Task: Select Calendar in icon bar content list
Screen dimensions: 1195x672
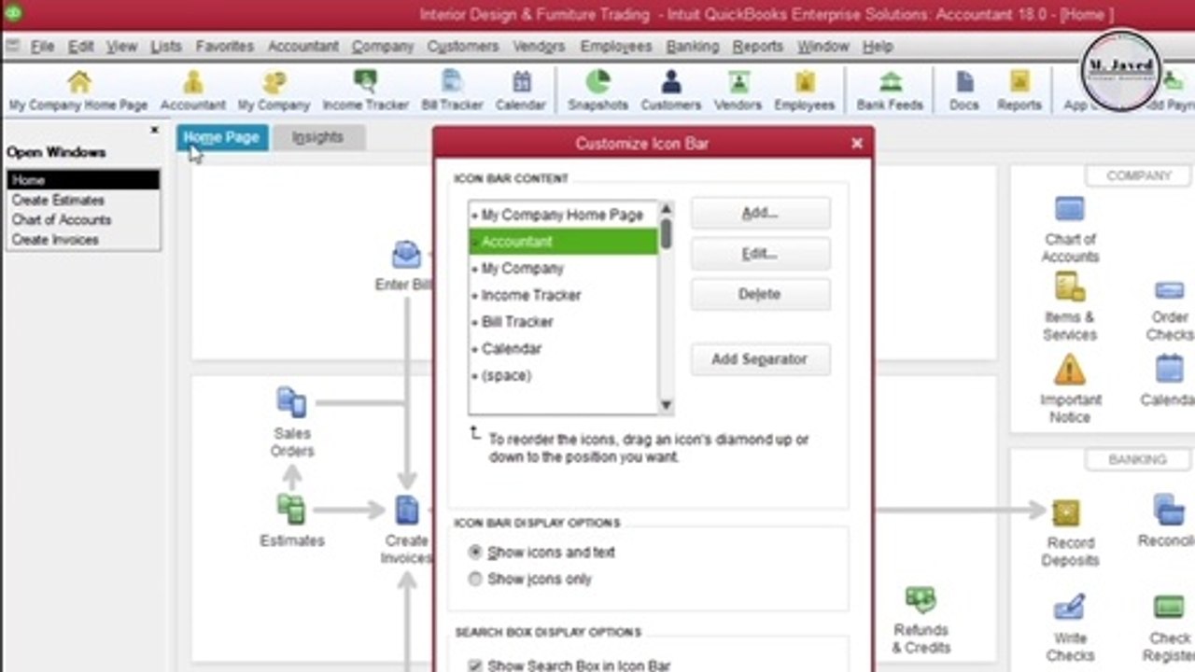Action: pos(563,349)
